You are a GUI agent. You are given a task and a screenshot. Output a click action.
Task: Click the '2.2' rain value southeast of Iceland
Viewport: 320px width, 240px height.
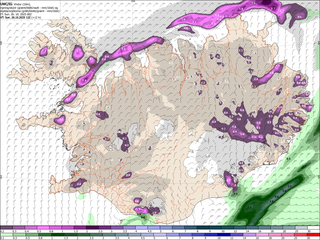click(x=249, y=207)
